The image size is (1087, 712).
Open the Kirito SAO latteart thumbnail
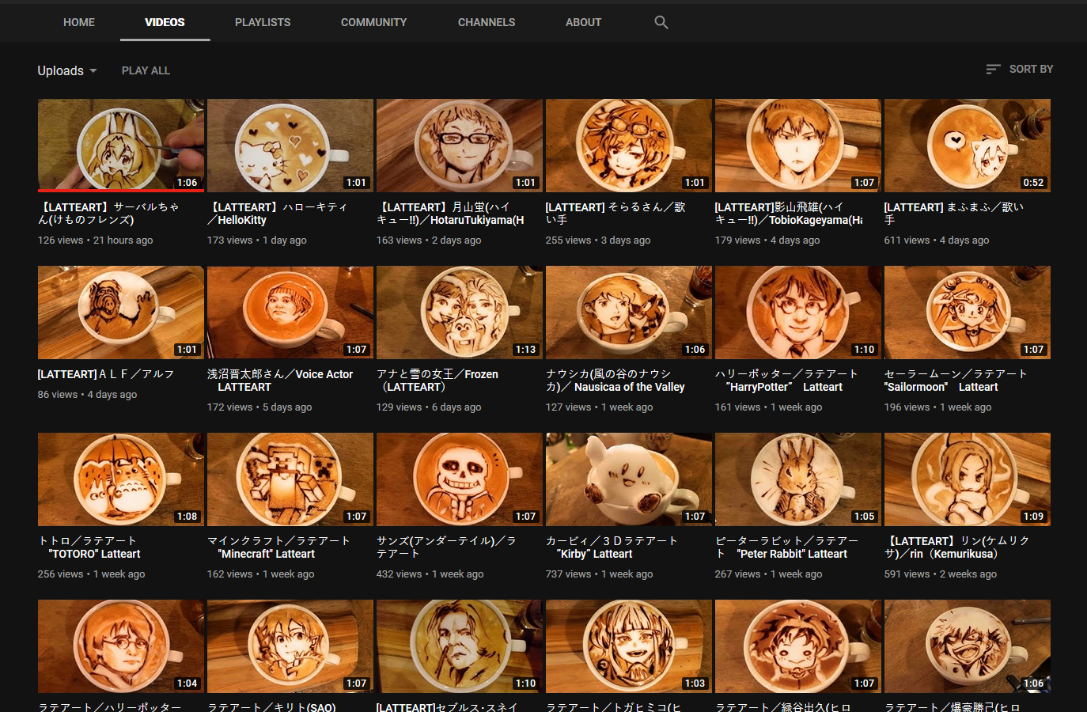pyautogui.click(x=290, y=646)
